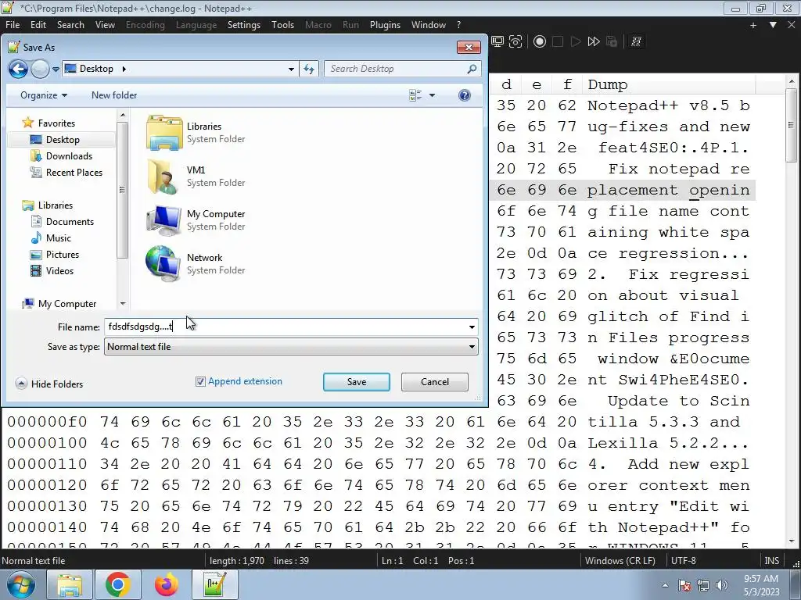Open the Settings menu
801x600 pixels.
[244, 25]
